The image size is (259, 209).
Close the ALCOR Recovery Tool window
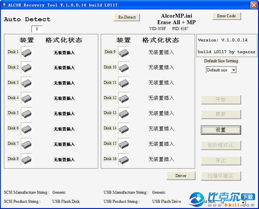[254, 5]
